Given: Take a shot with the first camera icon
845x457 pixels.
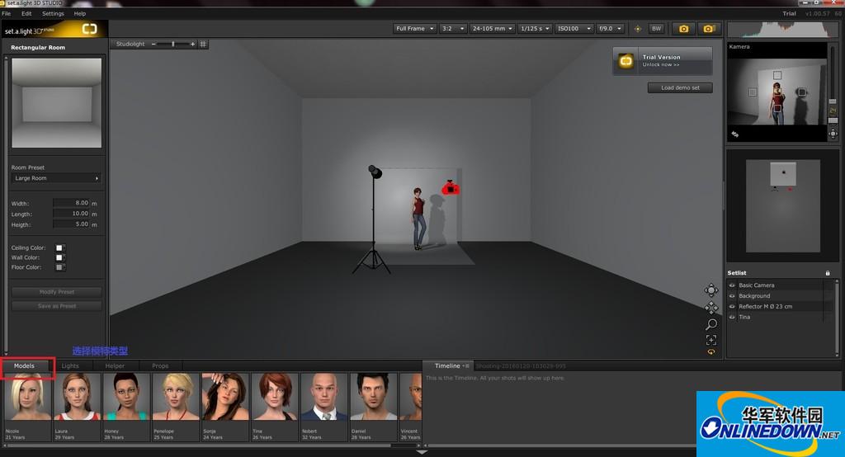Looking at the screenshot, I should pos(683,29).
